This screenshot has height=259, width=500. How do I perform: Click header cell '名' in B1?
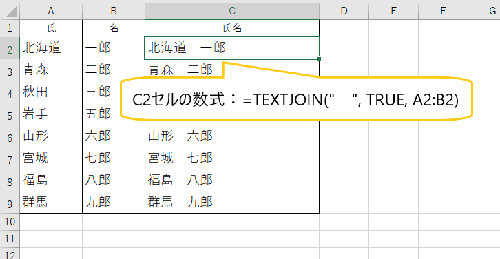(x=114, y=28)
